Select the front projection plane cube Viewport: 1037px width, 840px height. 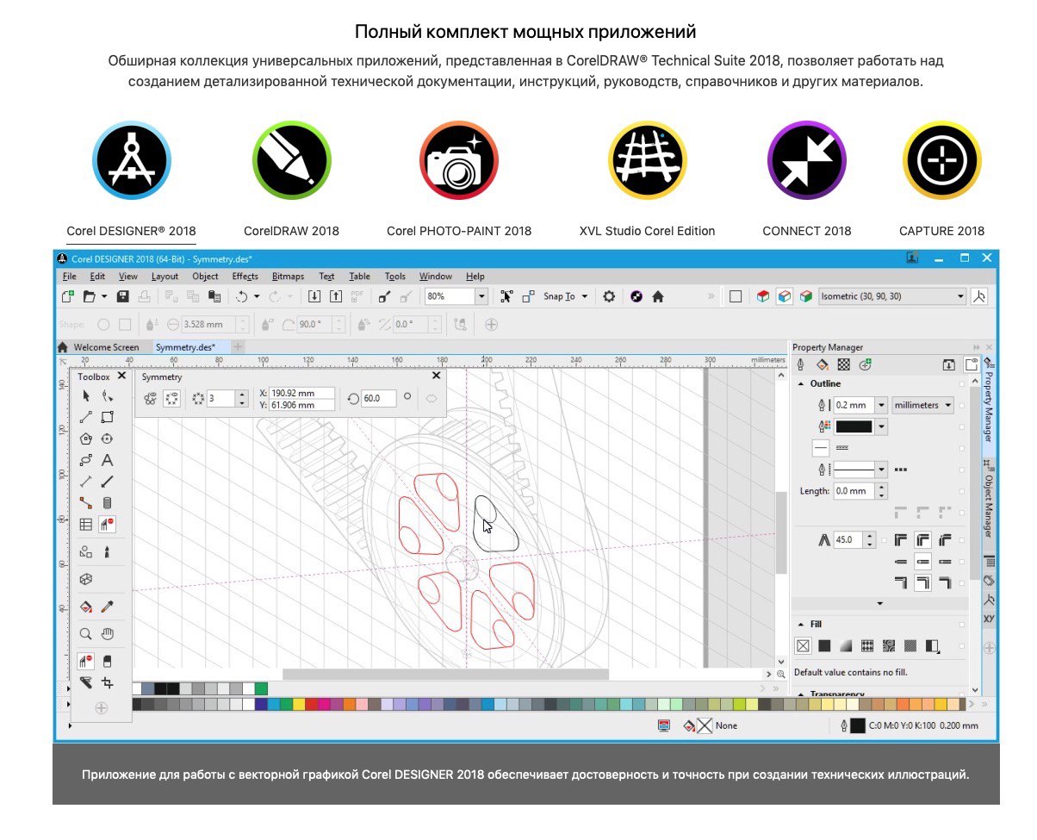tap(785, 296)
